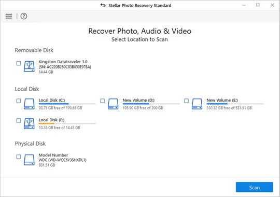Screen dimensions: 280x197
Task: Click the WDC physical disk icon
Action: tap(29, 160)
